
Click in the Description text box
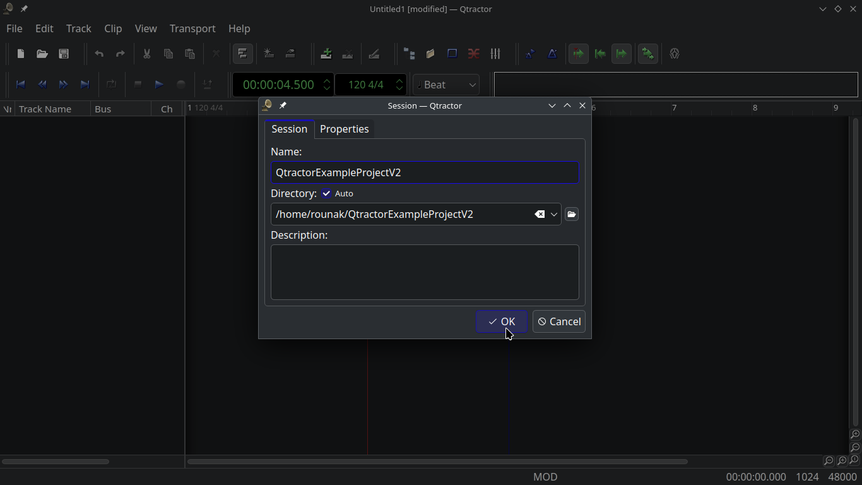(x=425, y=272)
